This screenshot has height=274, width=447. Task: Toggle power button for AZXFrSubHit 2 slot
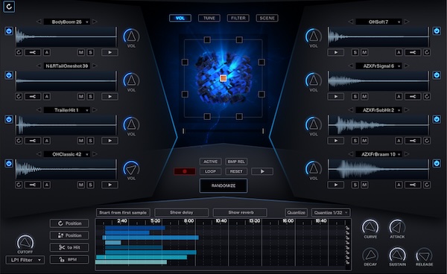pyautogui.click(x=437, y=119)
